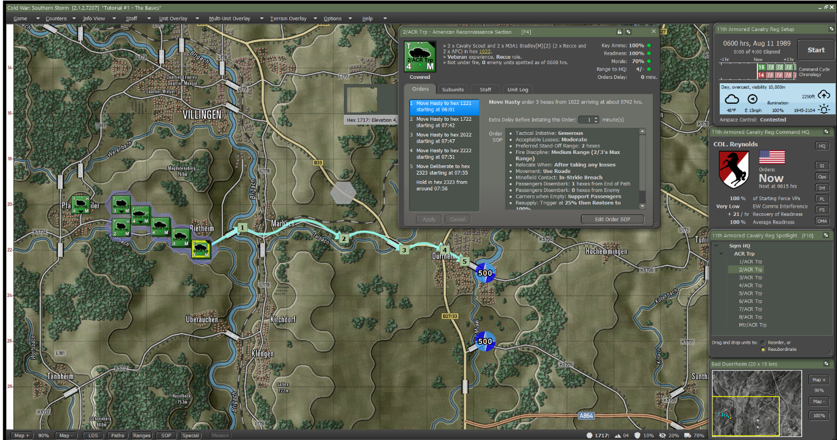Viewport: 837px width, 440px height.
Task: Click the Command Cycle Chronology timeline bar
Action: pos(757,71)
